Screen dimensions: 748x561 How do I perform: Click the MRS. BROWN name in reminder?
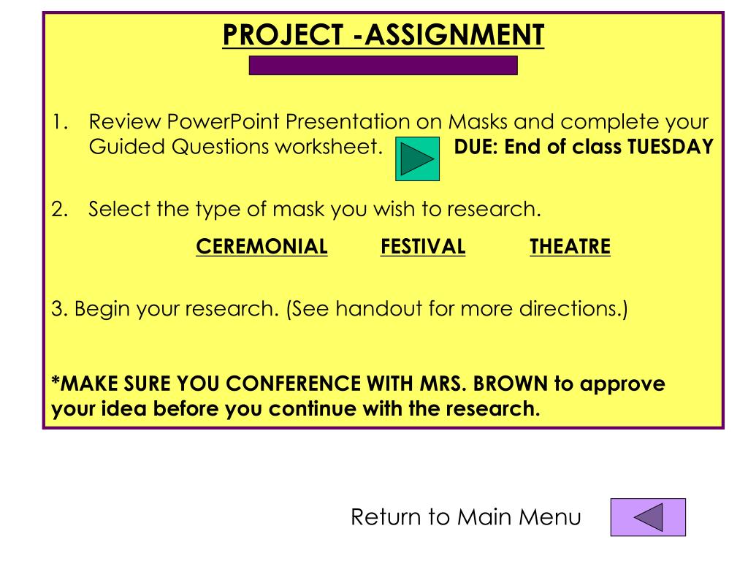[x=484, y=383]
